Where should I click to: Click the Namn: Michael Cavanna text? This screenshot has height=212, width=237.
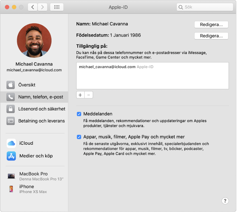point(102,24)
